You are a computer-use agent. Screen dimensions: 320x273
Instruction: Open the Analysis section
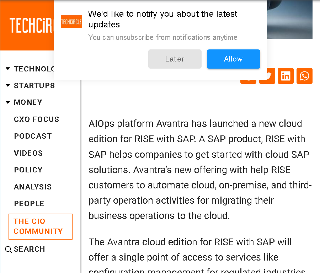(x=33, y=187)
